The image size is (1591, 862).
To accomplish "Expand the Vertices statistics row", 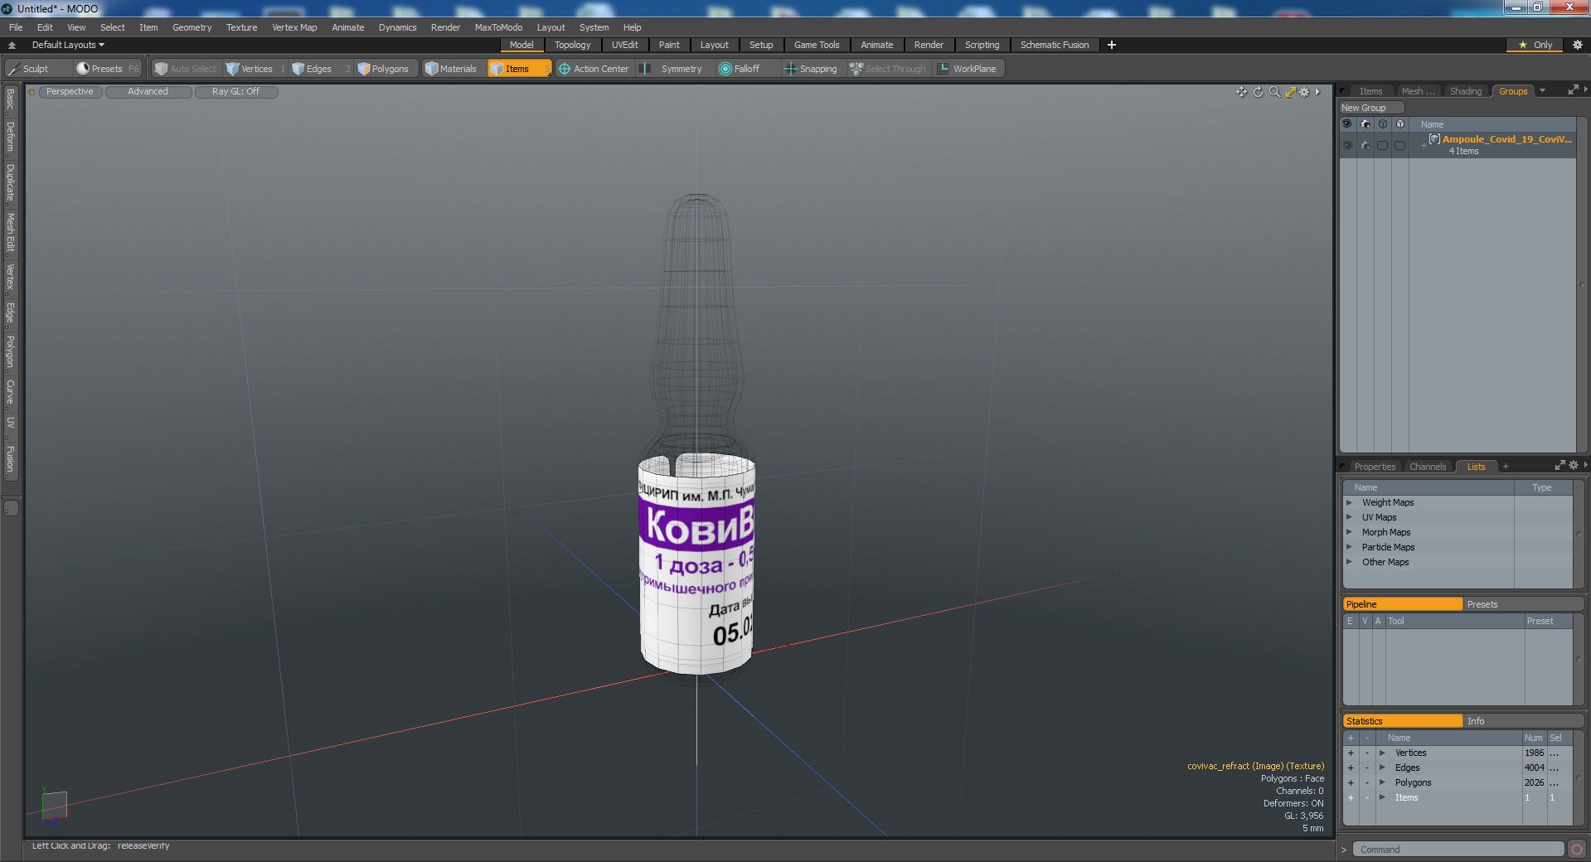I will 1382,753.
